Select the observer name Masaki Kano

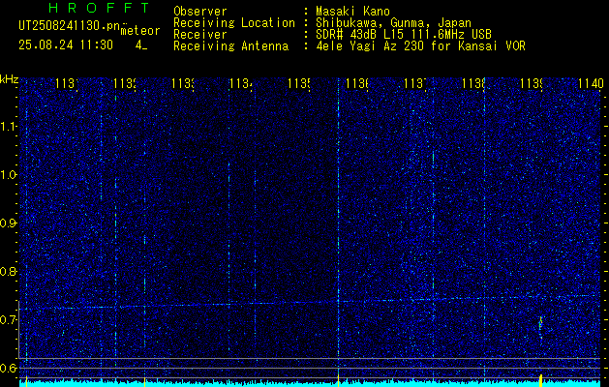(x=352, y=12)
